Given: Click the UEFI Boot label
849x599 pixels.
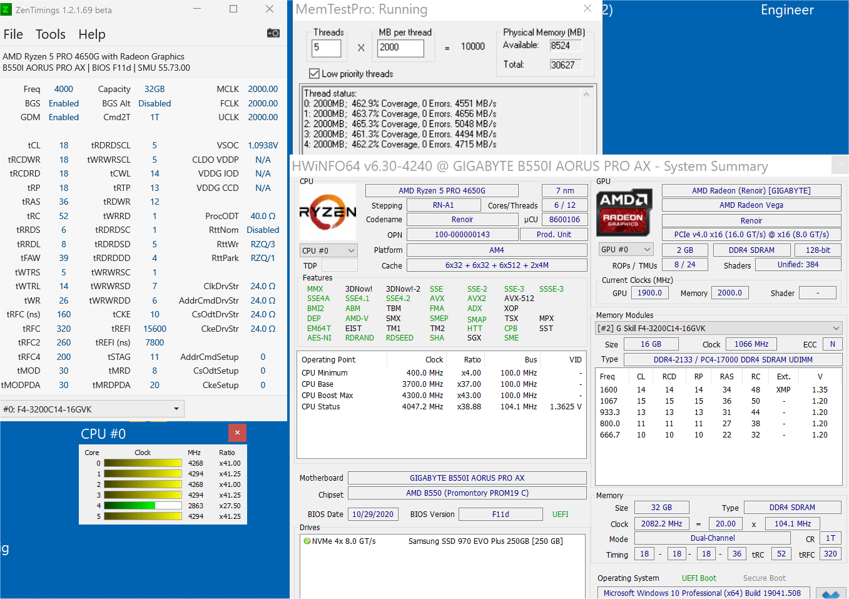Looking at the screenshot, I should pos(699,578).
